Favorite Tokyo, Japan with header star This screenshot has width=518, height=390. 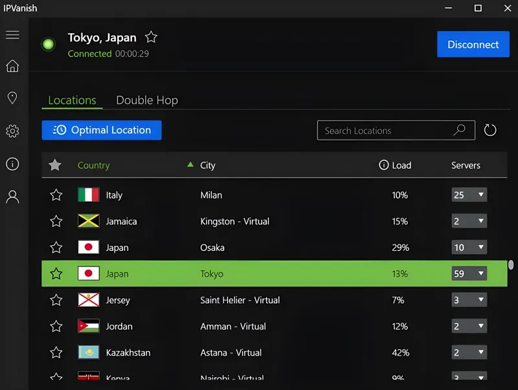pyautogui.click(x=151, y=37)
